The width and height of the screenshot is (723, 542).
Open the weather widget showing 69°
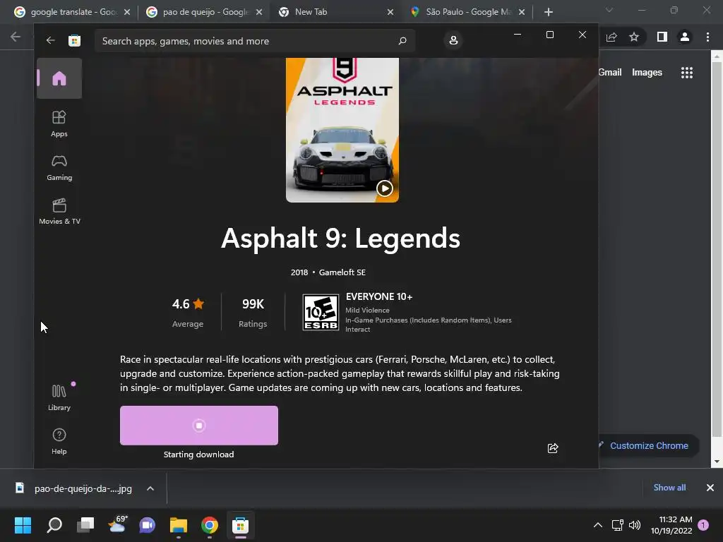coord(116,525)
